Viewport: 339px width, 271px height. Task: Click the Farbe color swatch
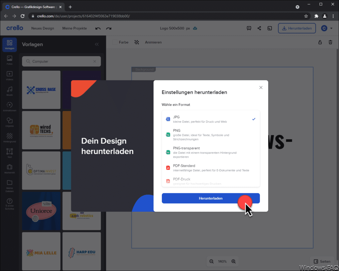(115, 42)
